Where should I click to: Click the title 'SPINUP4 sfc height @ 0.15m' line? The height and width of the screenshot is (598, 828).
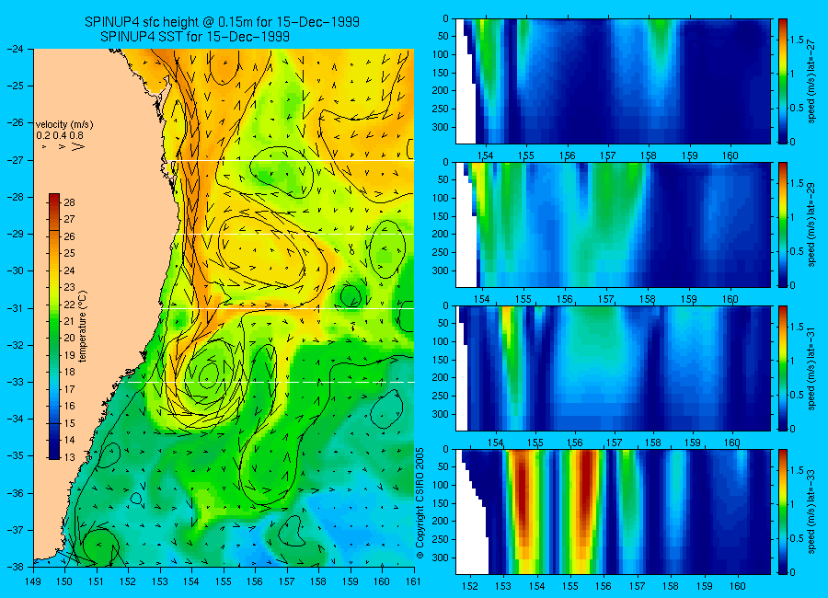222,22
